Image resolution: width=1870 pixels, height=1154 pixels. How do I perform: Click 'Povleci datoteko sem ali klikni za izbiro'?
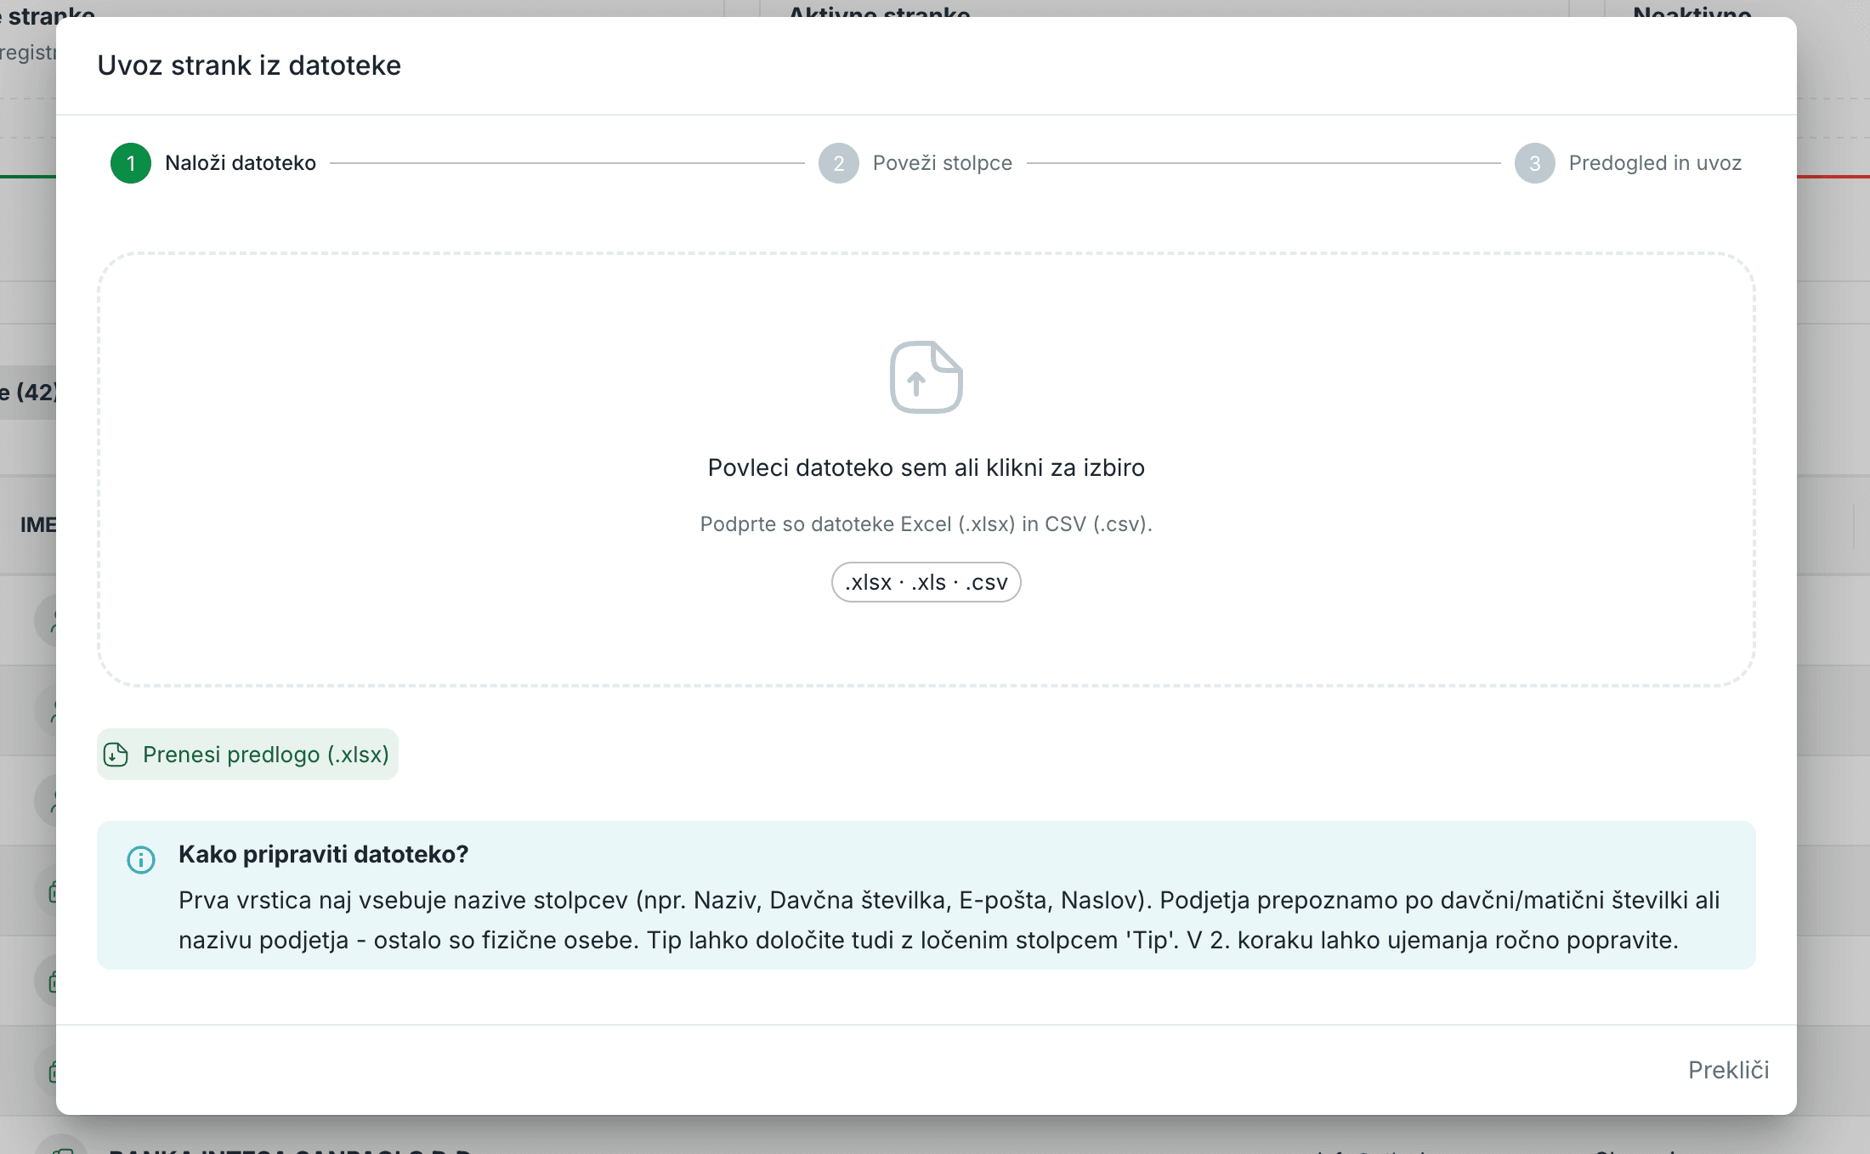(926, 467)
